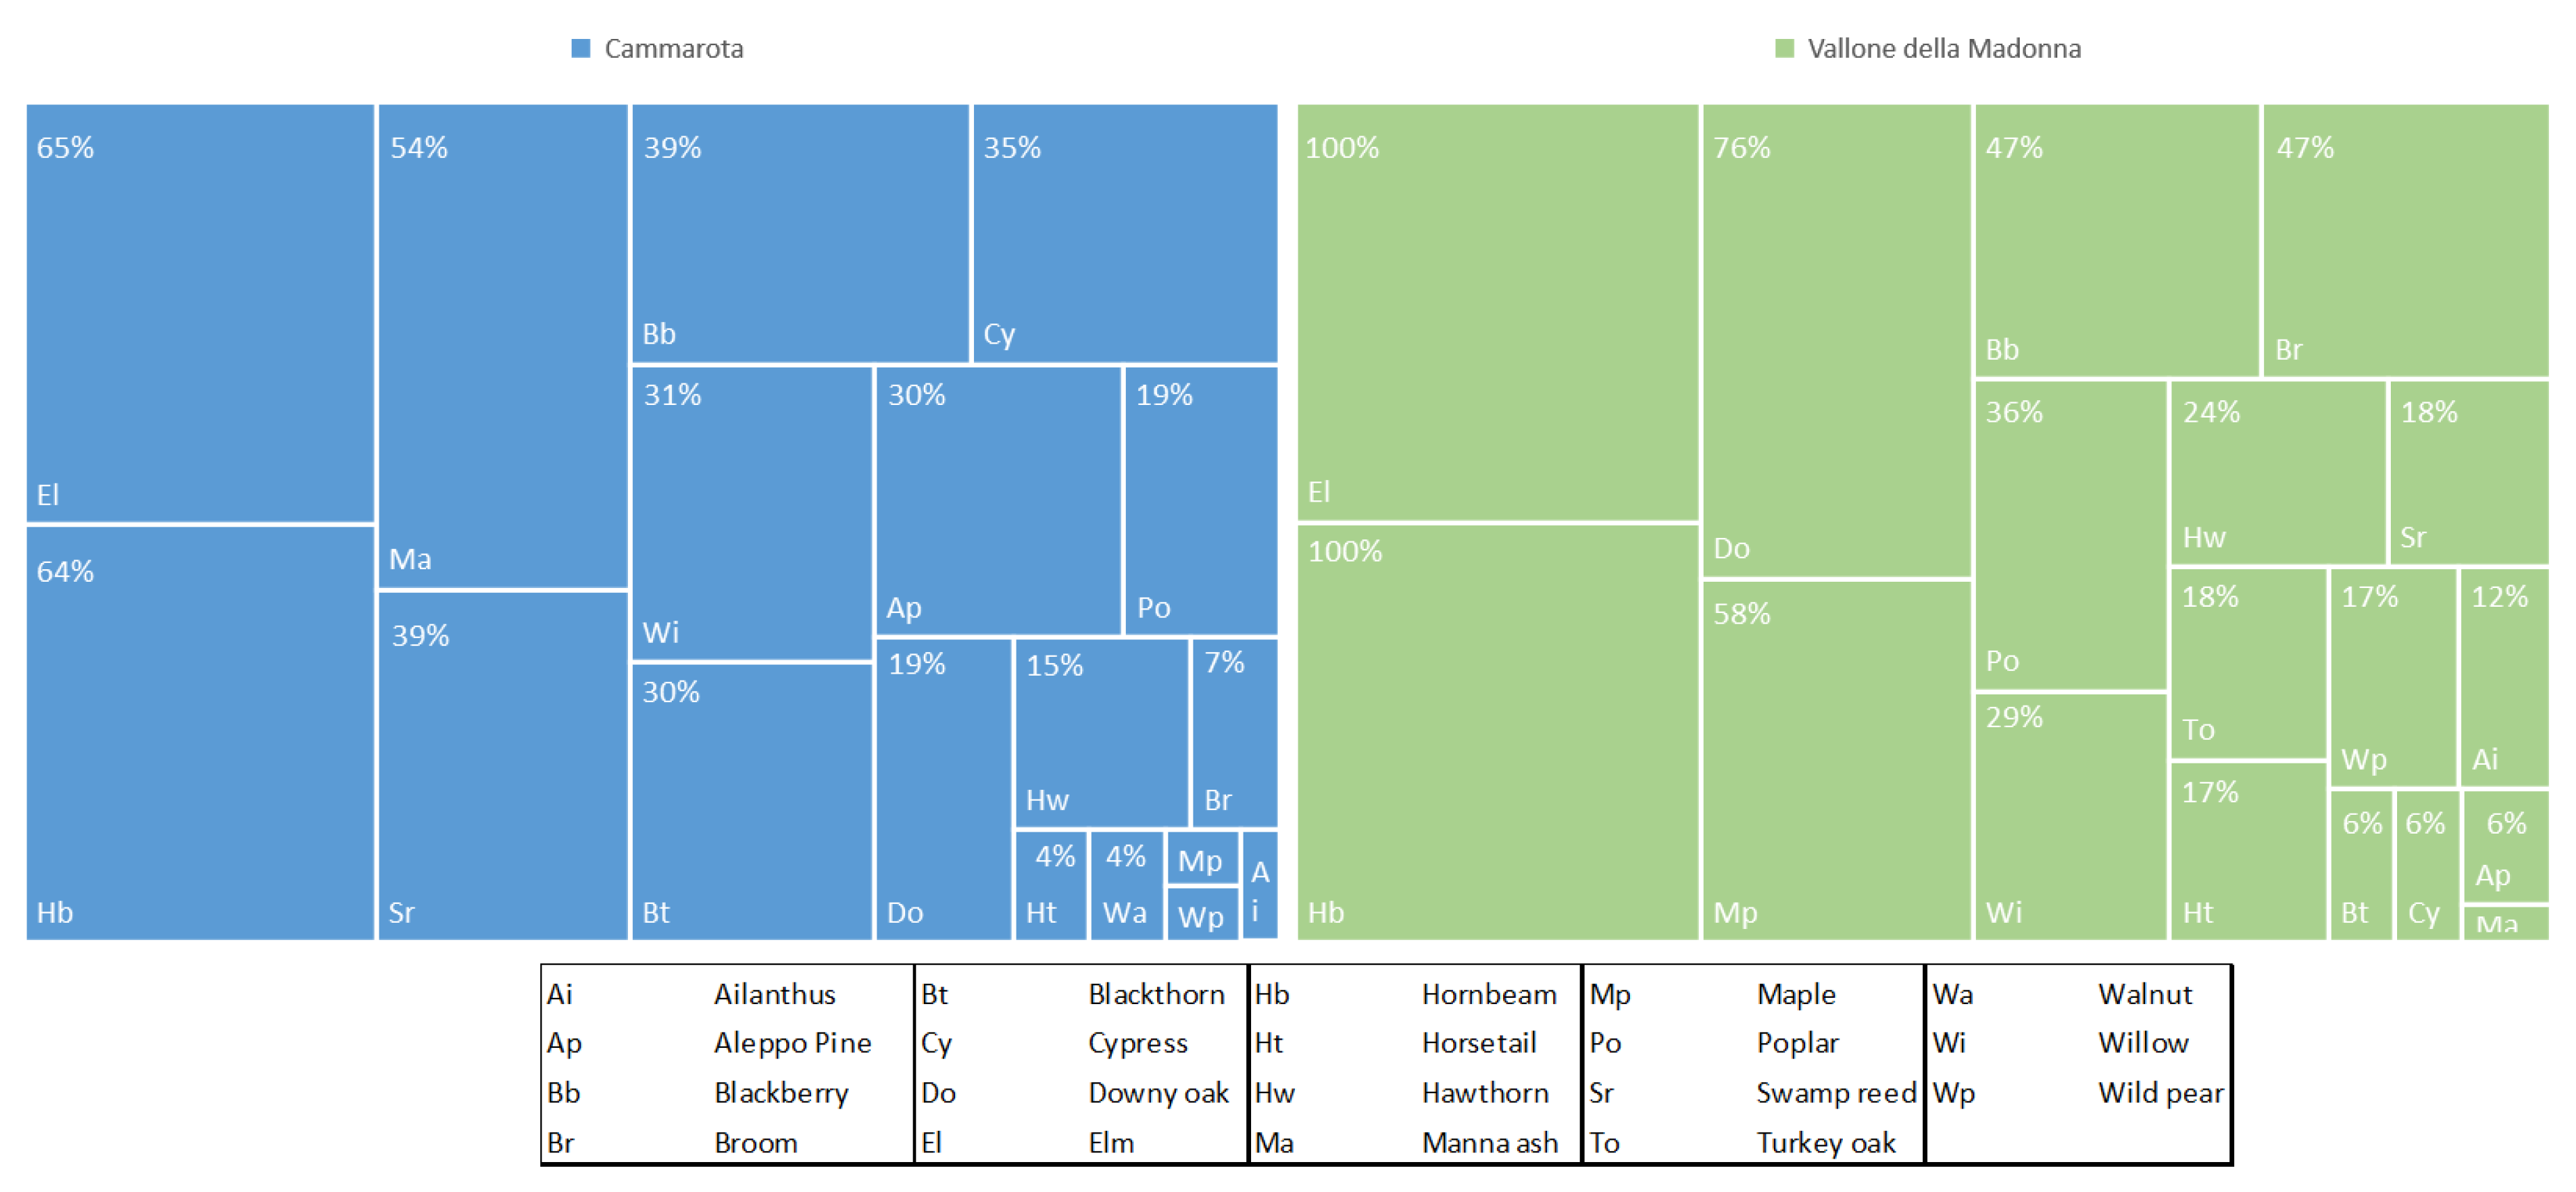Select the green 12% Ai tile

(2503, 676)
